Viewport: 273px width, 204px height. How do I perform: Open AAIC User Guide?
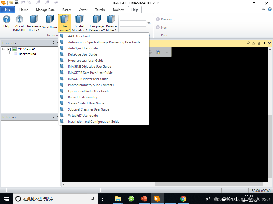104,36
